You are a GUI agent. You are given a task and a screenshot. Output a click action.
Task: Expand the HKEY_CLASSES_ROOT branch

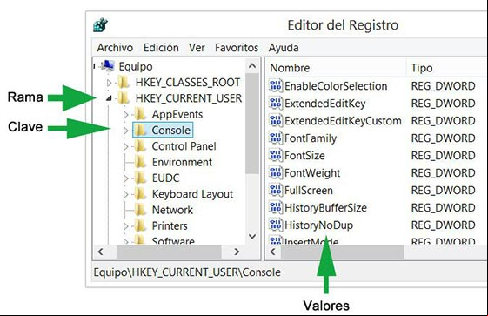point(109,83)
